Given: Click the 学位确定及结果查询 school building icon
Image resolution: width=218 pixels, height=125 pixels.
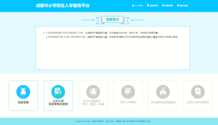Looking at the screenshot, I should [163, 92].
